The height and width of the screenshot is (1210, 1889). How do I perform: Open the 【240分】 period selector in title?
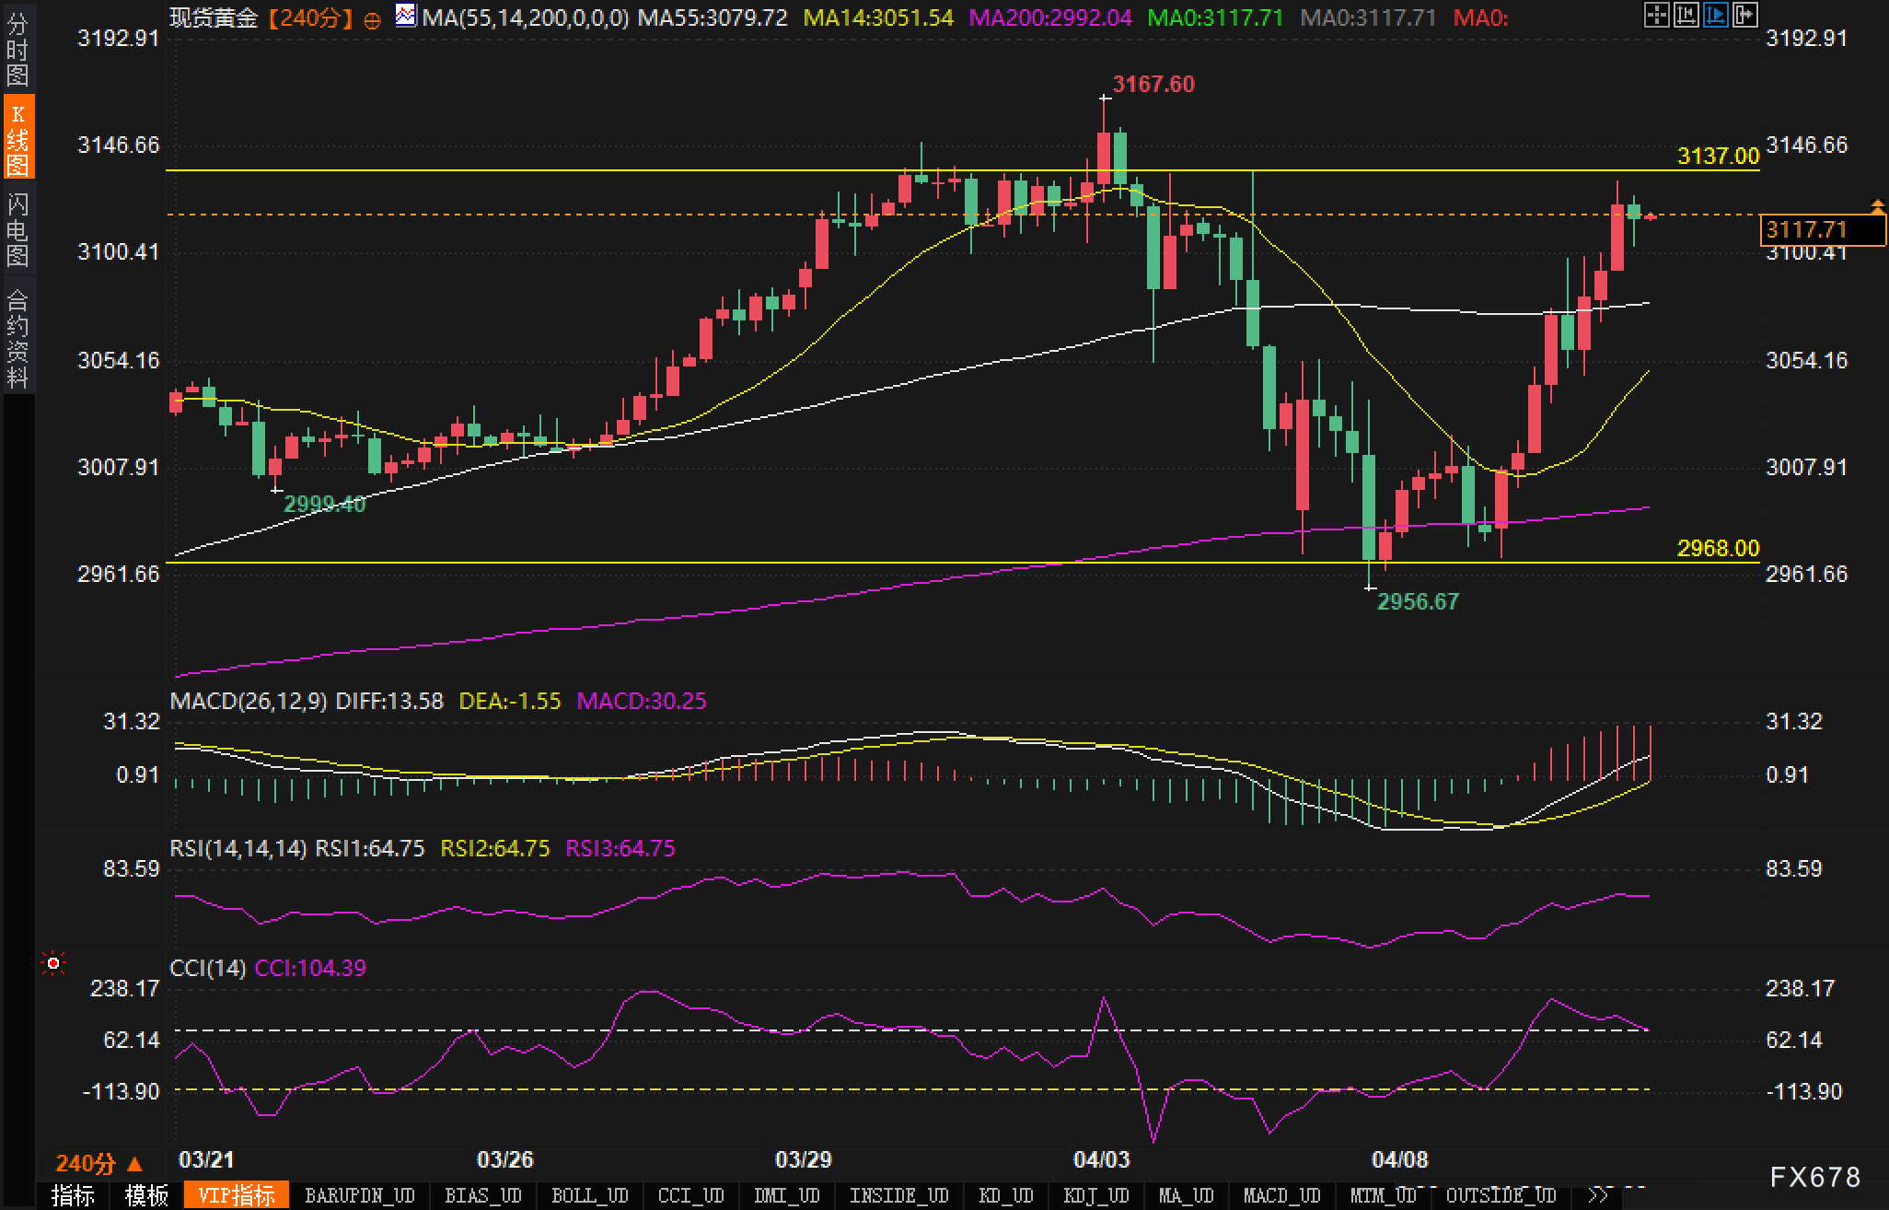coord(311,17)
